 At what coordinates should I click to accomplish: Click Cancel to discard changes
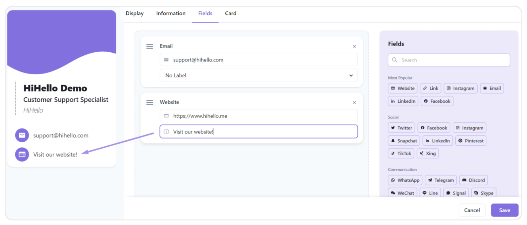click(x=472, y=210)
